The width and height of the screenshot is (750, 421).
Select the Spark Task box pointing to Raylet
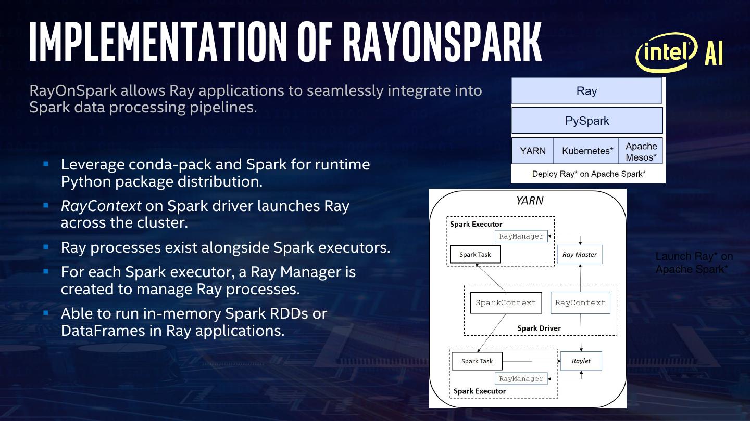point(477,361)
